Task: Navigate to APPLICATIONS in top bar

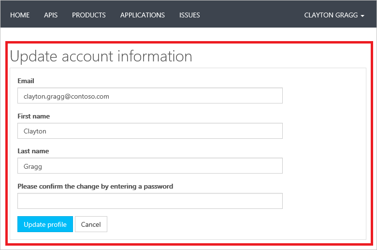Action: [143, 15]
